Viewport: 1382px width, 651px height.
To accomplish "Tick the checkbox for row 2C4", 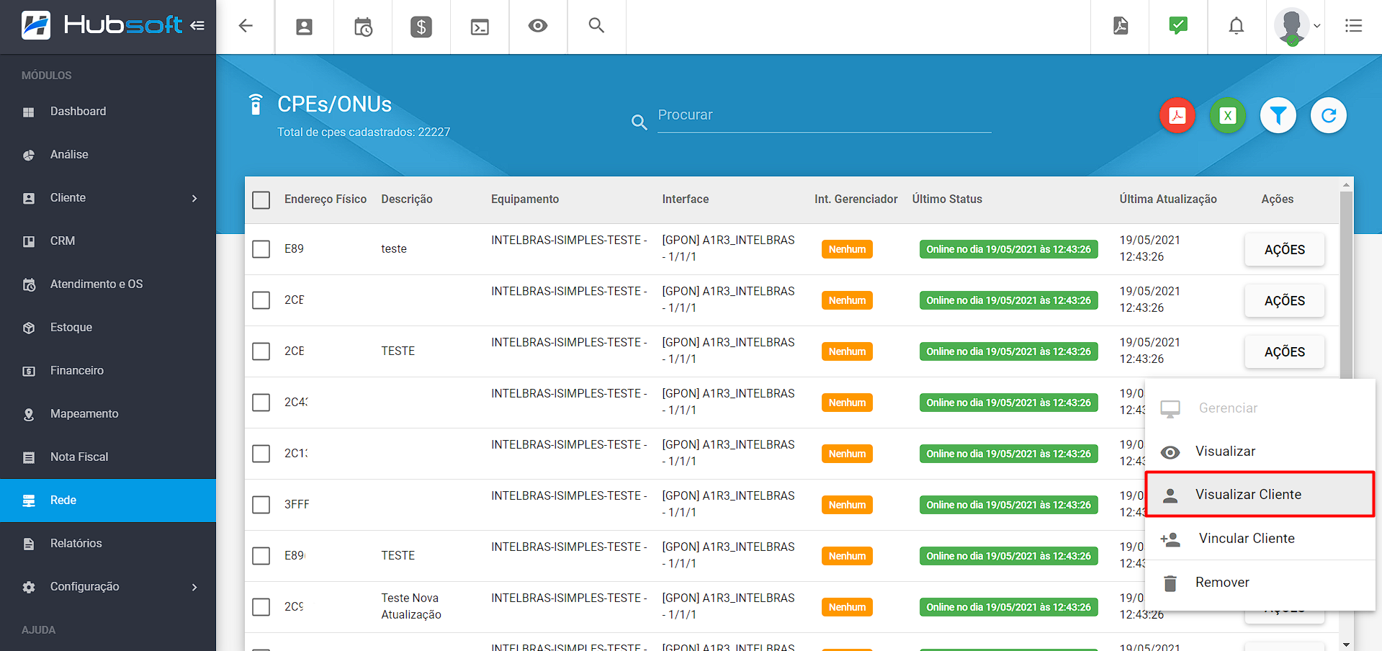I will [261, 403].
